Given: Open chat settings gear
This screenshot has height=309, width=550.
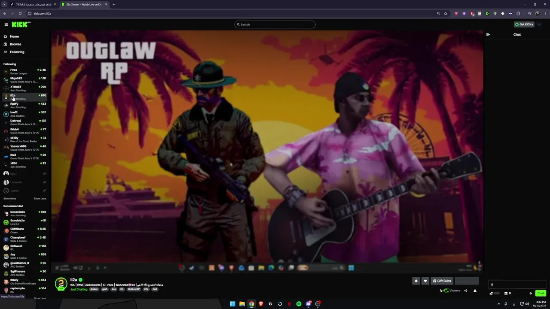Looking at the screenshot, I should click(x=531, y=294).
